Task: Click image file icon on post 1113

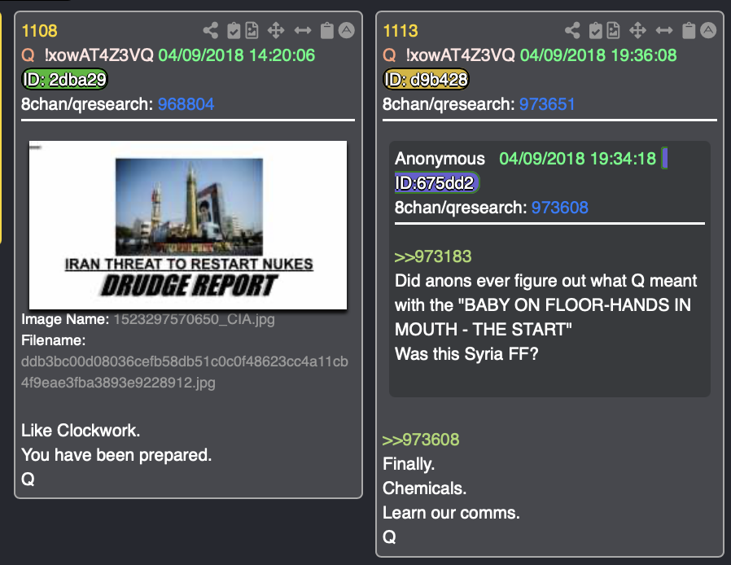Action: (614, 31)
